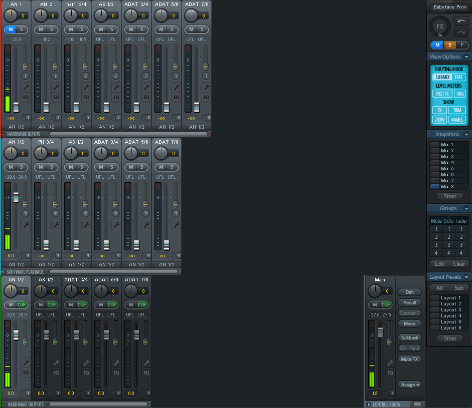The width and height of the screenshot is (472, 408).
Task: Open wrench settings on Main control room channel
Action: [390, 362]
